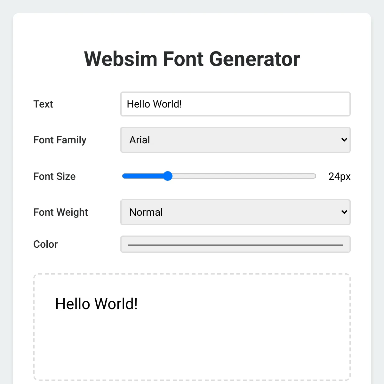
Task: Click the Font Weight chevron arrow
Action: coord(344,212)
